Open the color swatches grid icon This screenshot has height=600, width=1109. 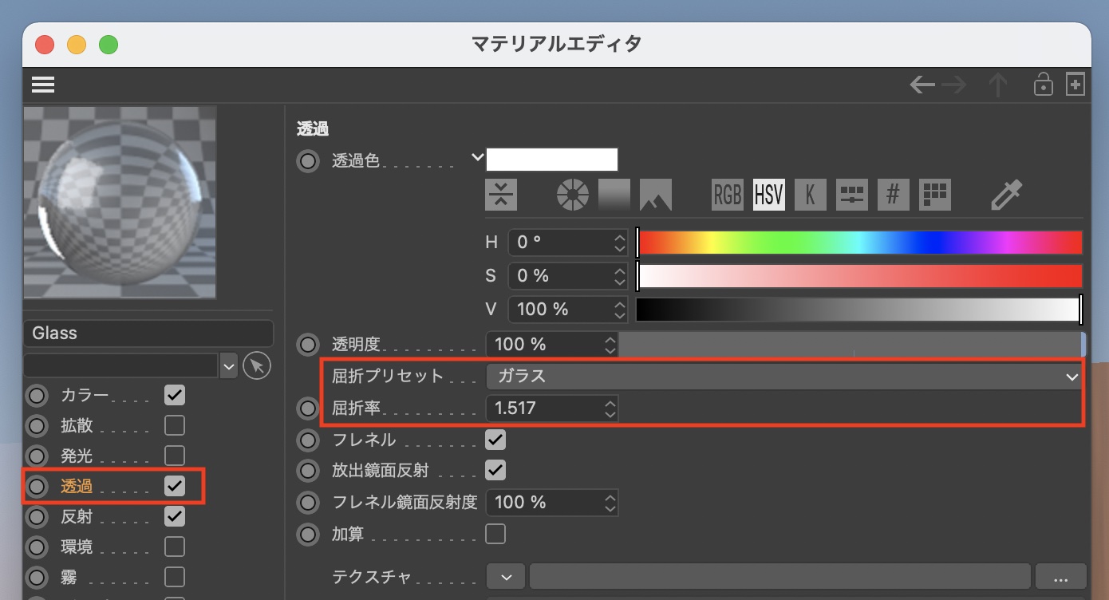pyautogui.click(x=934, y=195)
